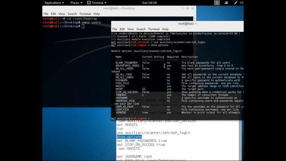Click the BRUTEFORCE_SPEED option name
The width and height of the screenshot is (286, 161).
pos(127,66)
